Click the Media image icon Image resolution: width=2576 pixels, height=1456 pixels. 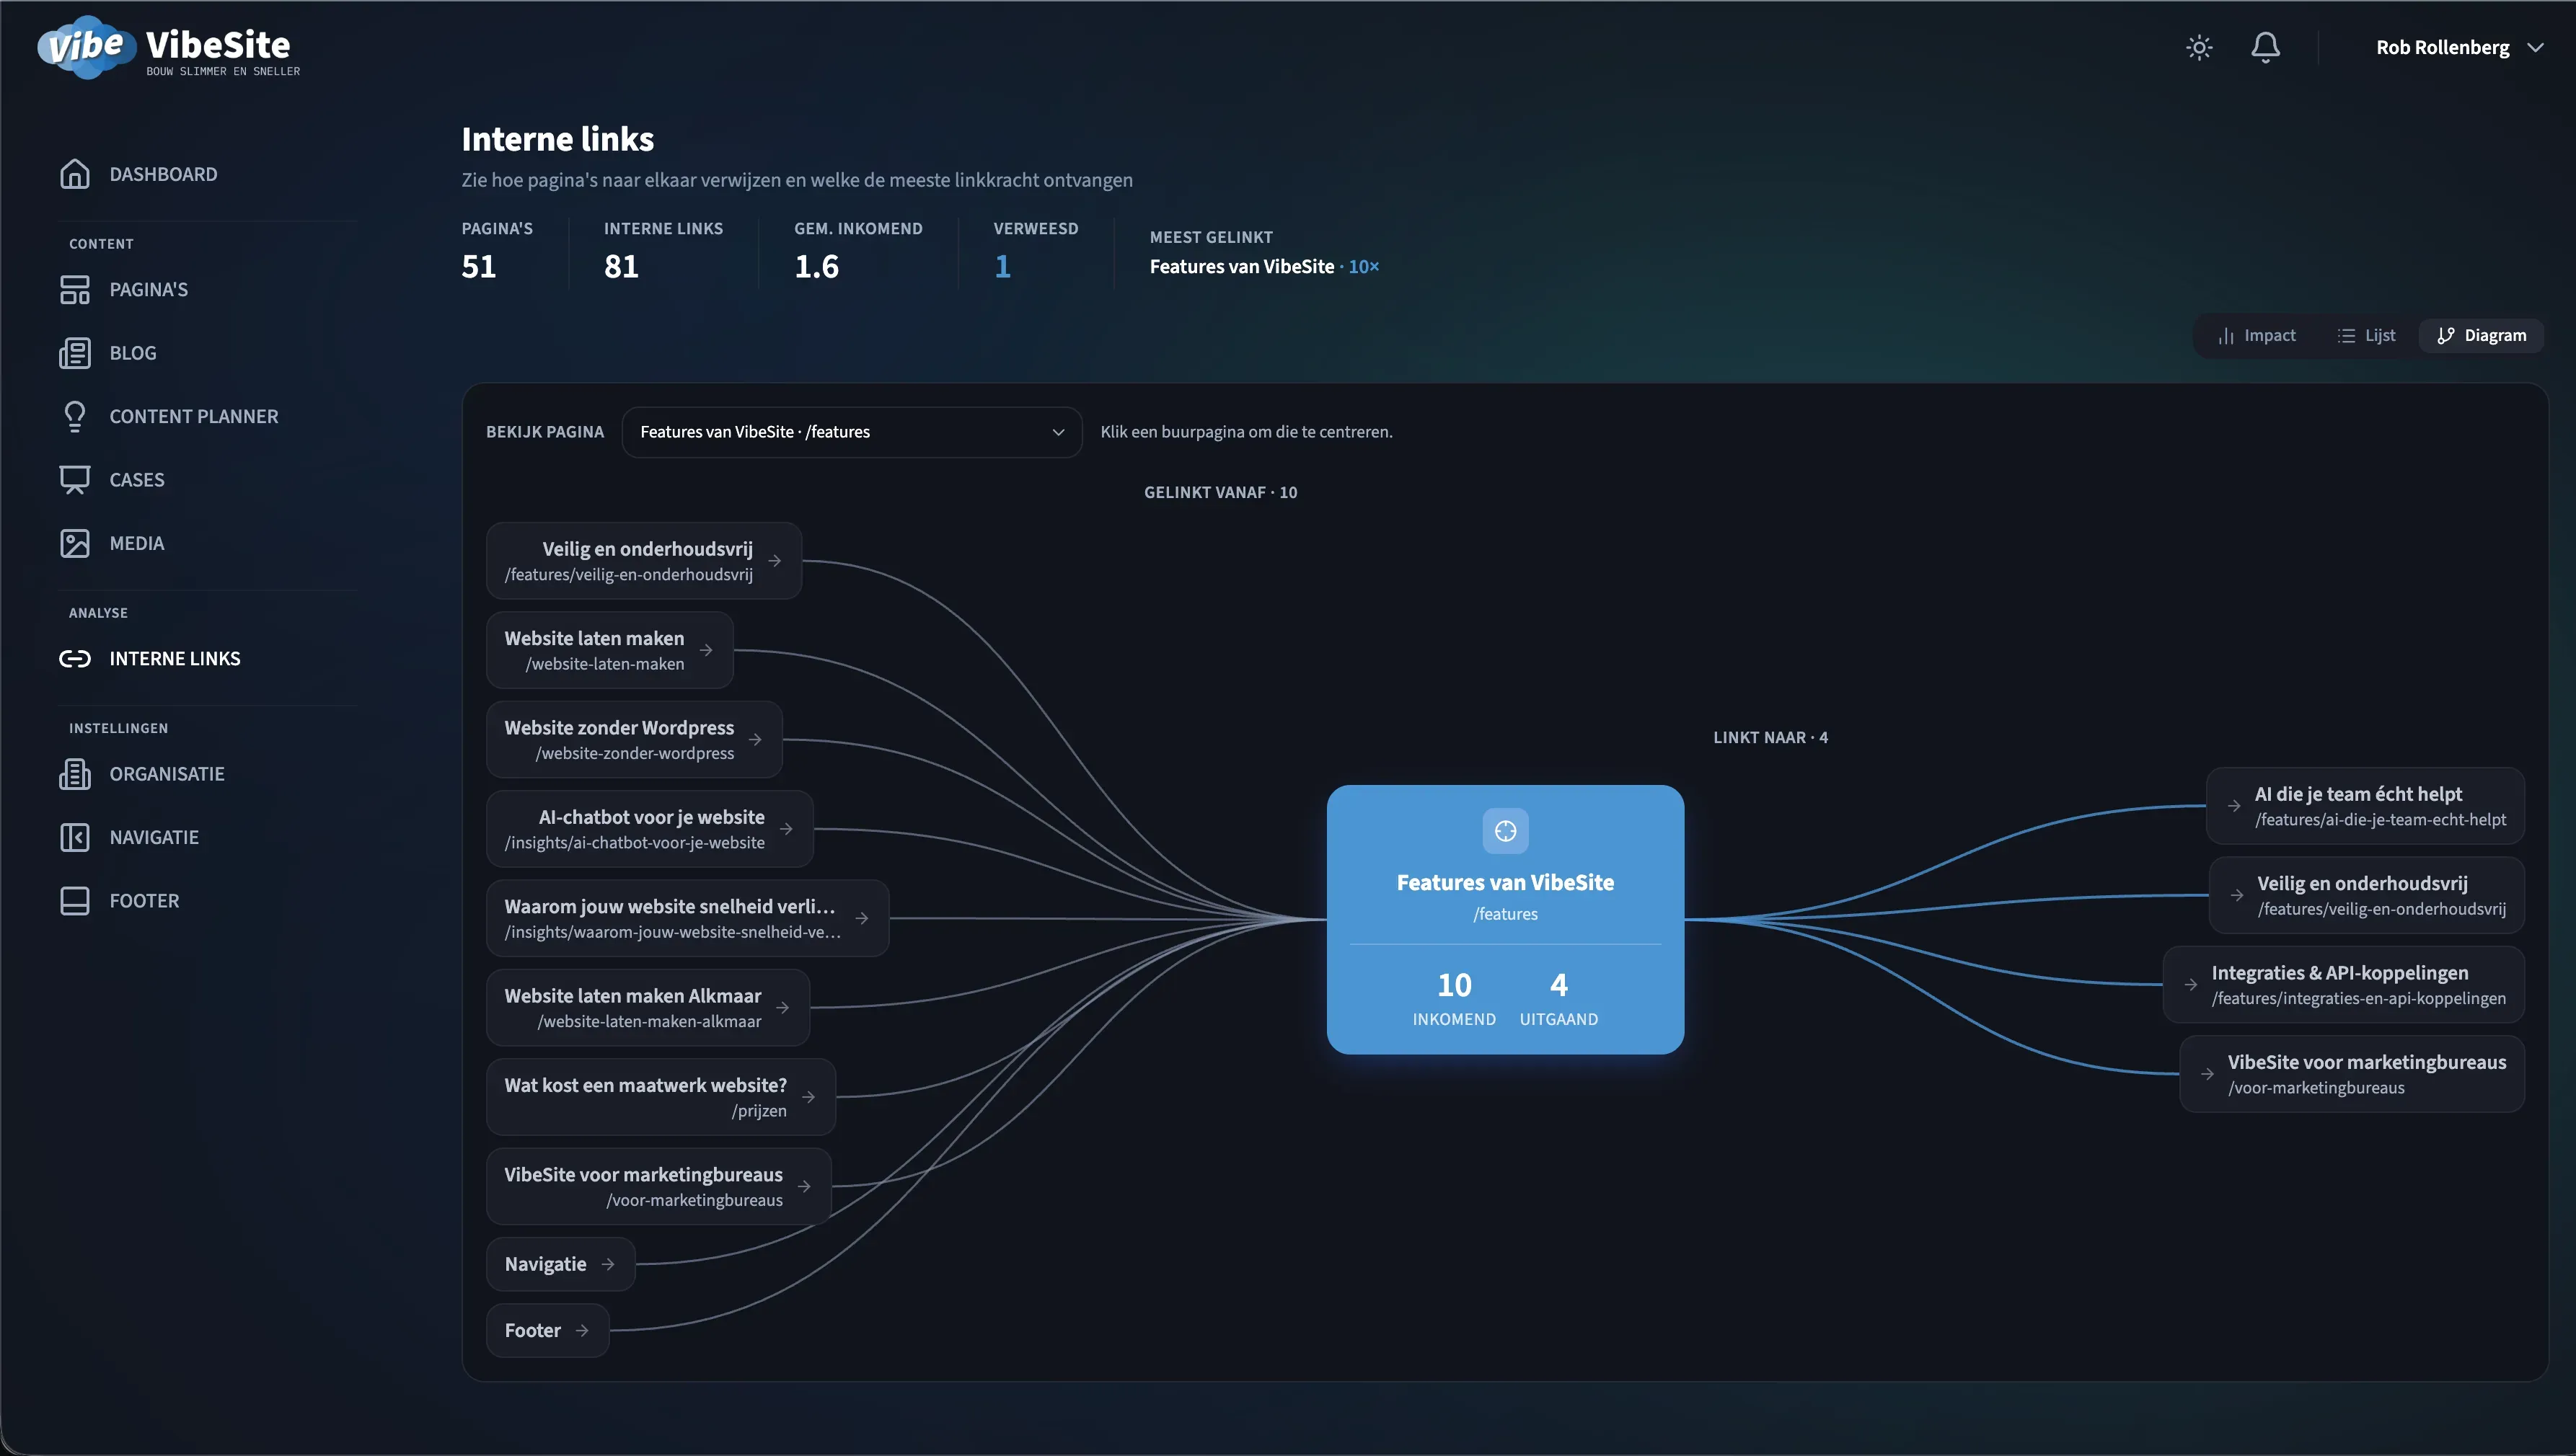[x=75, y=543]
